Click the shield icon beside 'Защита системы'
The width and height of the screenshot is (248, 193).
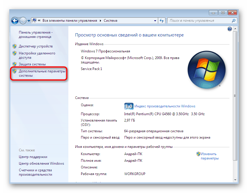(14, 64)
